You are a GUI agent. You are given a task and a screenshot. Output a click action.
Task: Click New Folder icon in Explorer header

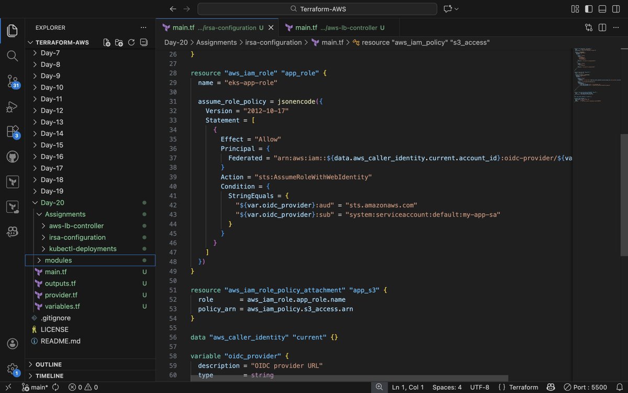(119, 42)
